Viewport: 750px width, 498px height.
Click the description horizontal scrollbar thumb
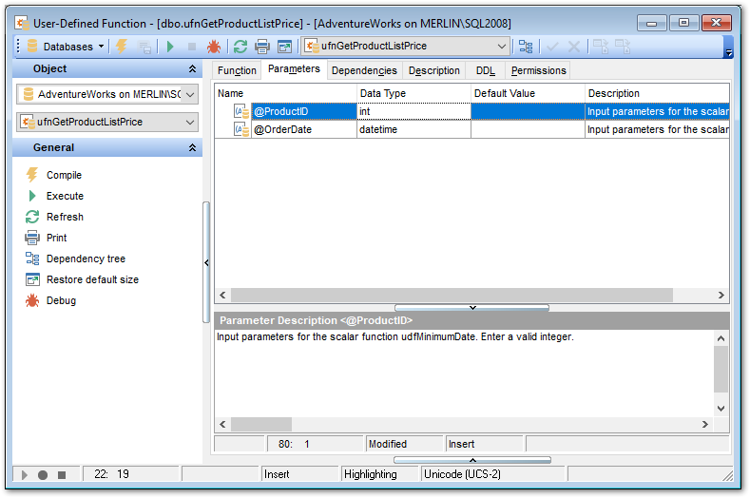[x=261, y=424]
